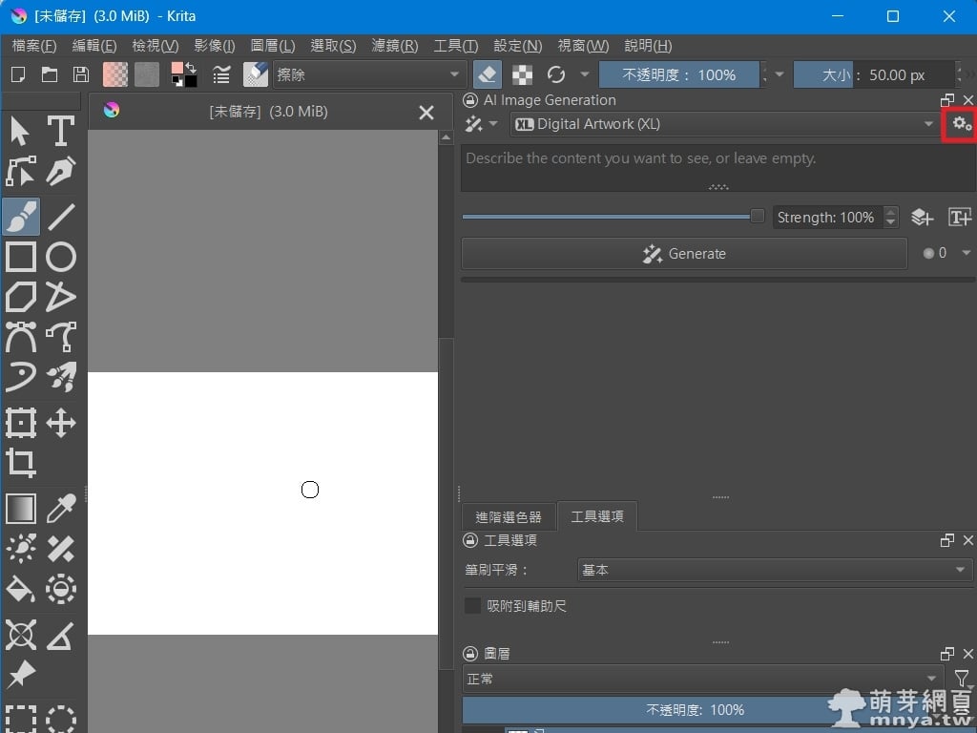The image size is (977, 733).
Task: Select the Fill bucket tool
Action: (21, 589)
